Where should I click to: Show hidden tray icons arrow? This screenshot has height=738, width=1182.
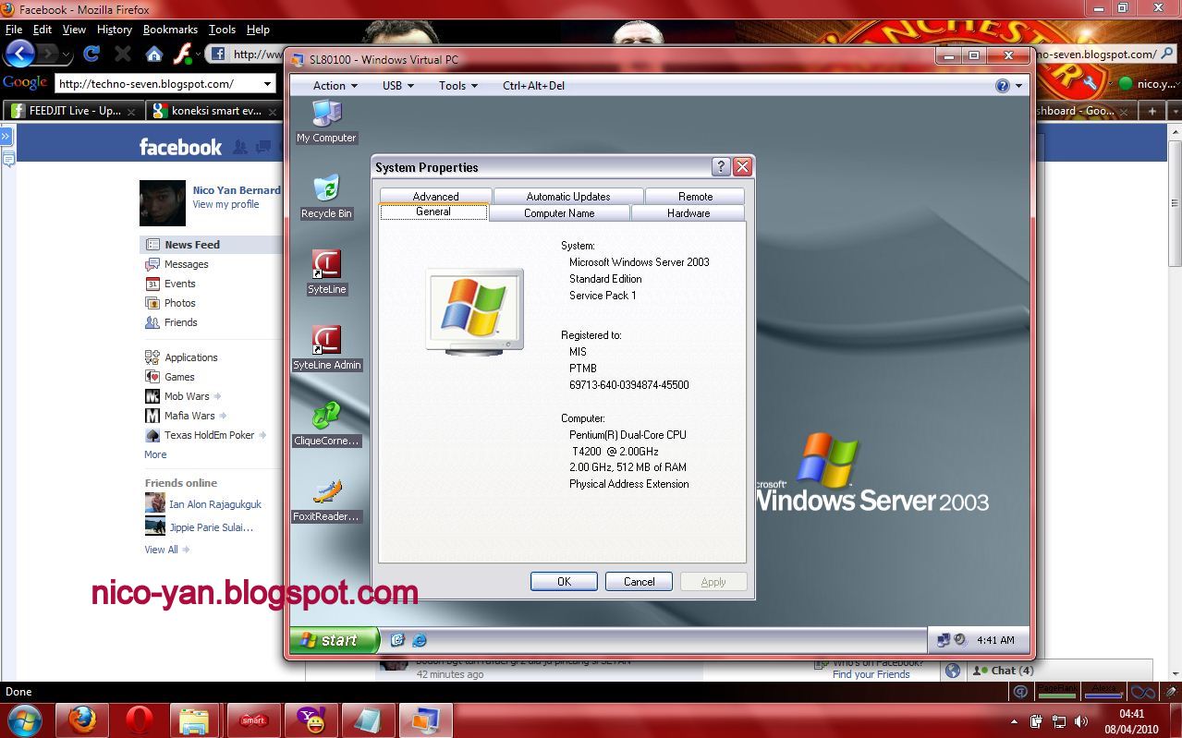[1015, 720]
